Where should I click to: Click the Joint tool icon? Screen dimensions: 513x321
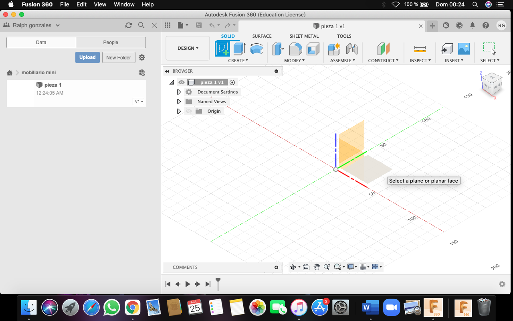(x=351, y=49)
